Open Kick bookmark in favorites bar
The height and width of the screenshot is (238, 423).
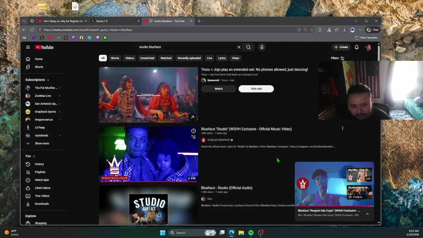point(105,38)
